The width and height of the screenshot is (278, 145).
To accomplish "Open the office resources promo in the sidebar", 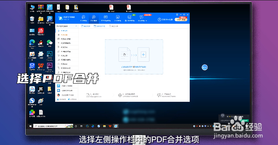I will [67, 95].
